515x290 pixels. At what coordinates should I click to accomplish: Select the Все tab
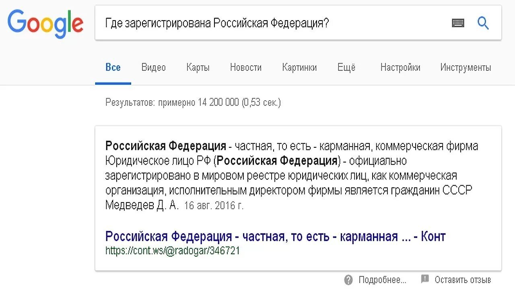point(113,67)
